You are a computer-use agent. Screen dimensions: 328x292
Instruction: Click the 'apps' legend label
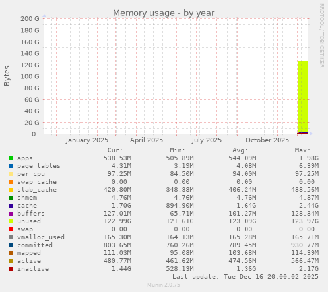click(x=25, y=158)
